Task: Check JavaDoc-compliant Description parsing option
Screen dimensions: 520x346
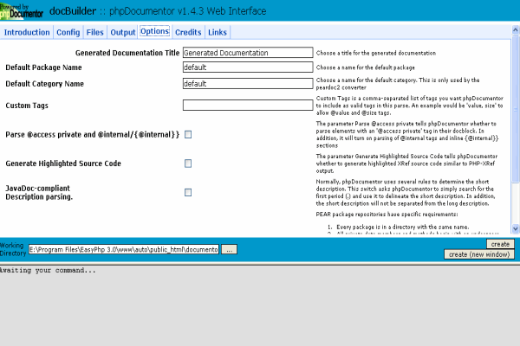Action: tap(188, 192)
